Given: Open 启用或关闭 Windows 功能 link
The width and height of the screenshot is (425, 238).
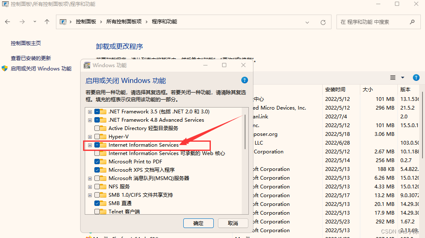Looking at the screenshot, I should tap(41, 68).
